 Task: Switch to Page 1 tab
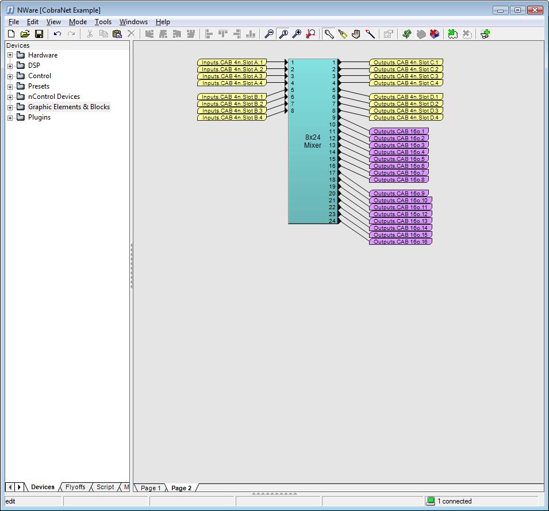click(x=151, y=488)
